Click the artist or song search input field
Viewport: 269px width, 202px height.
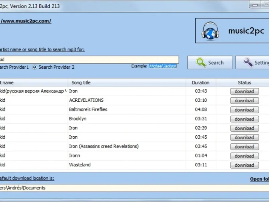tap(89, 60)
